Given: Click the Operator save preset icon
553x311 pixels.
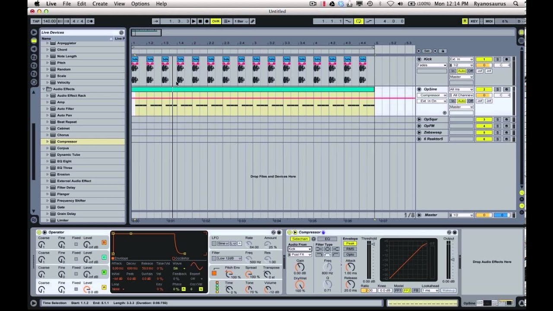Looking at the screenshot, I should [279, 232].
